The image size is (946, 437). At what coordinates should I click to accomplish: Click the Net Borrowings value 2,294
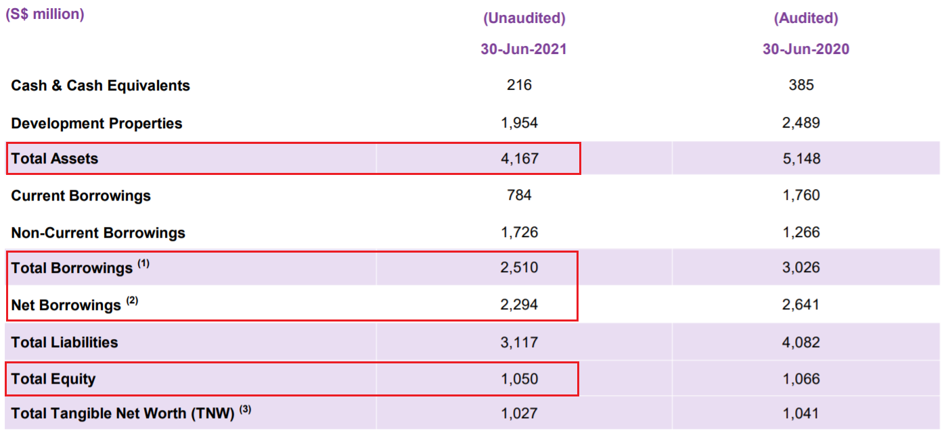coord(519,305)
